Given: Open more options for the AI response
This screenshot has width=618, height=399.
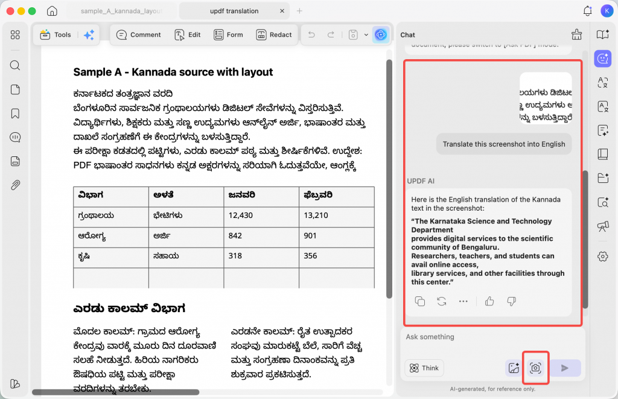Looking at the screenshot, I should (463, 302).
